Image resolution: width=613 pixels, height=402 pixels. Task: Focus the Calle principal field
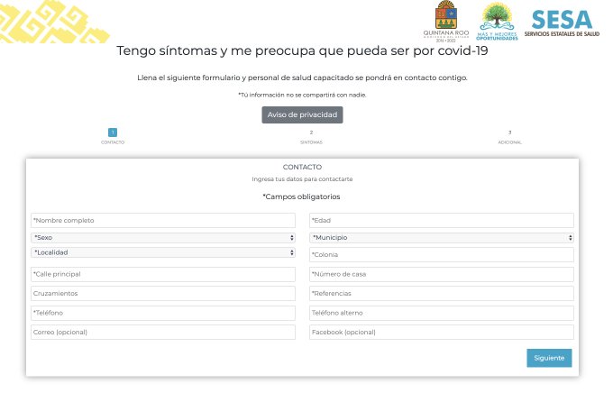[163, 275]
